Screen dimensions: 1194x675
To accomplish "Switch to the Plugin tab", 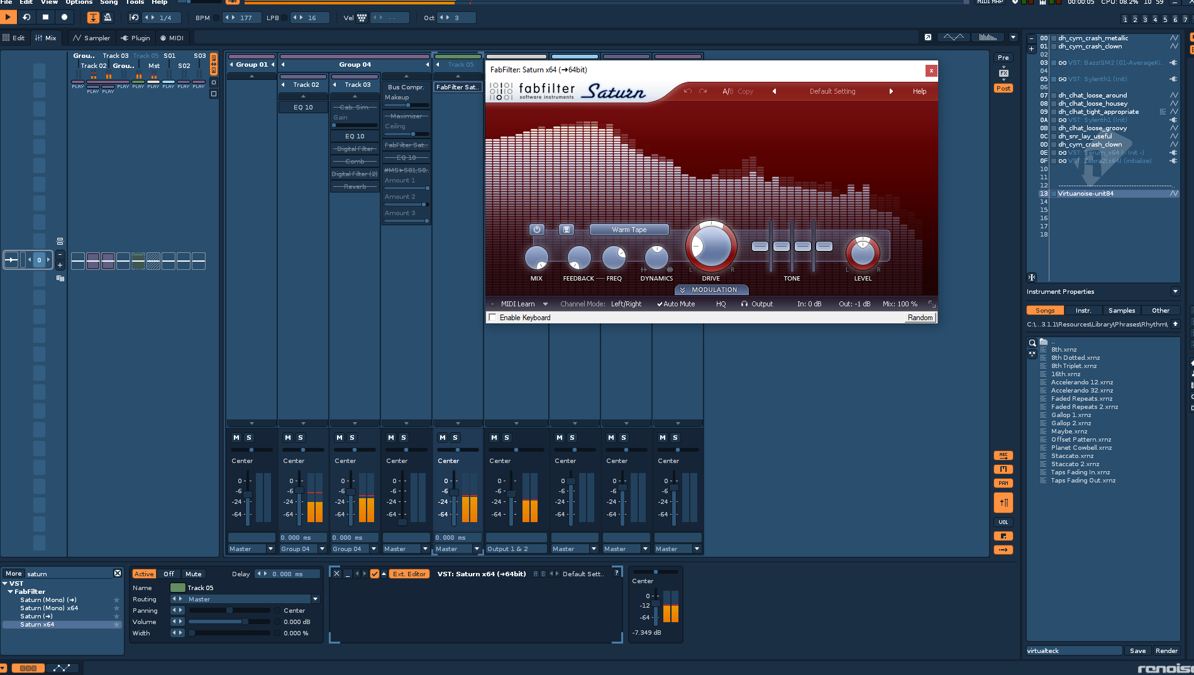I will tap(136, 38).
